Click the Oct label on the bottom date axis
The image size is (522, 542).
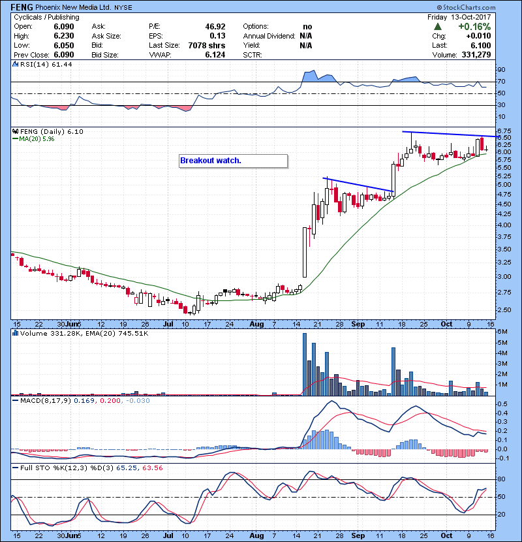coord(446,535)
